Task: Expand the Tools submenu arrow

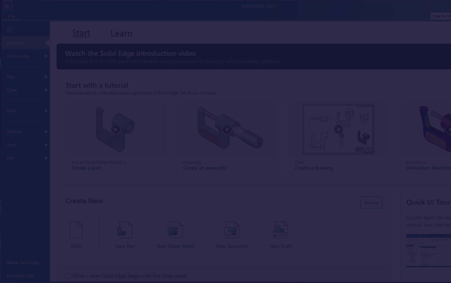Action: pos(46,145)
